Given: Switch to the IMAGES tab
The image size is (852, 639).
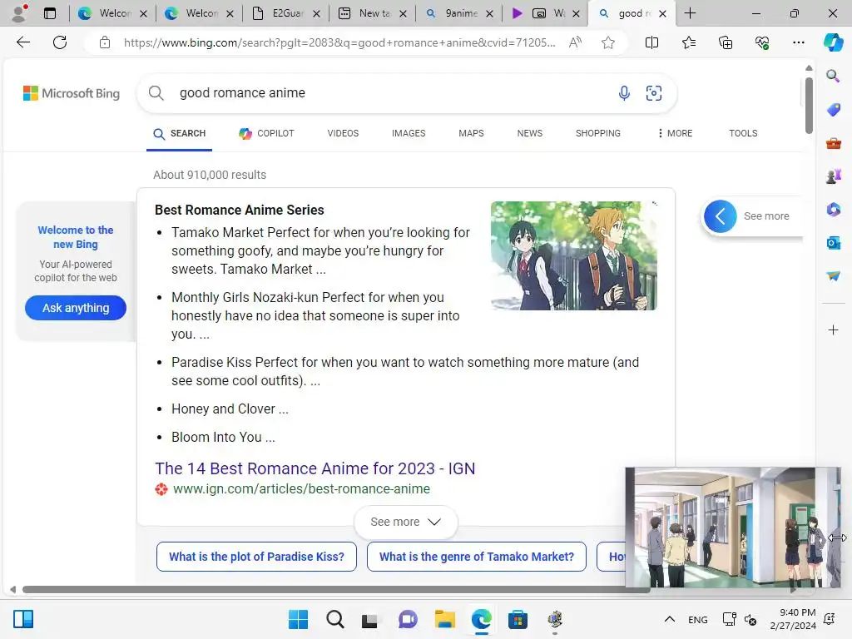Looking at the screenshot, I should click(409, 133).
